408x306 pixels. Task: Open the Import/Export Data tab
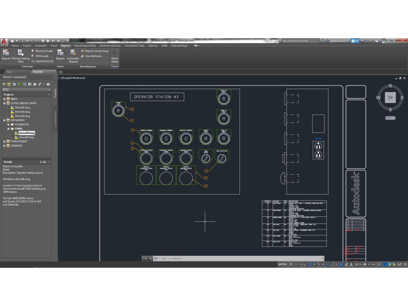pyautogui.click(x=84, y=46)
